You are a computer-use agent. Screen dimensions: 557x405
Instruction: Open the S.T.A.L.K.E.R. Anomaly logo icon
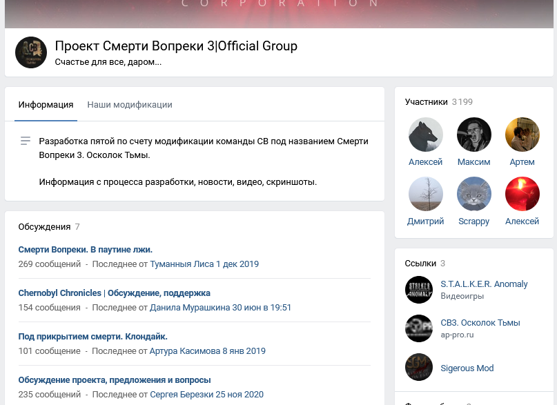(x=419, y=290)
